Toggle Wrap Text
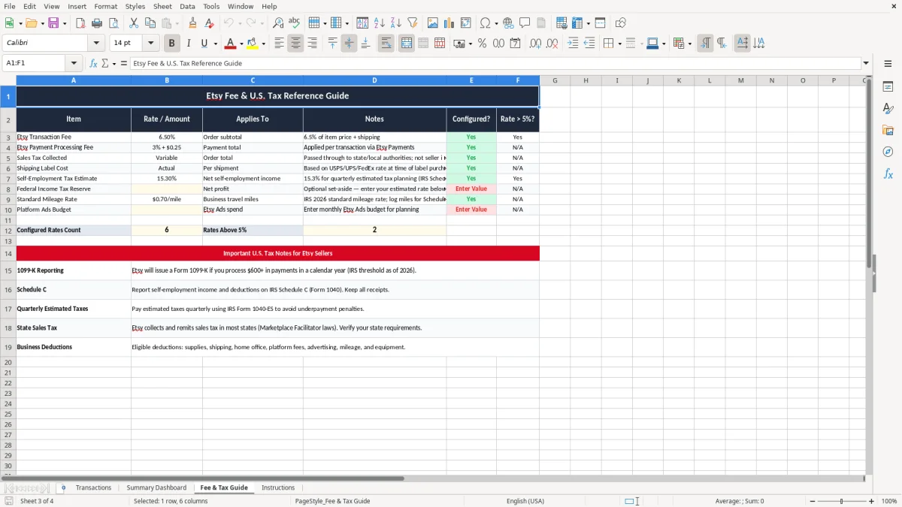Image resolution: width=902 pixels, height=507 pixels. (386, 44)
